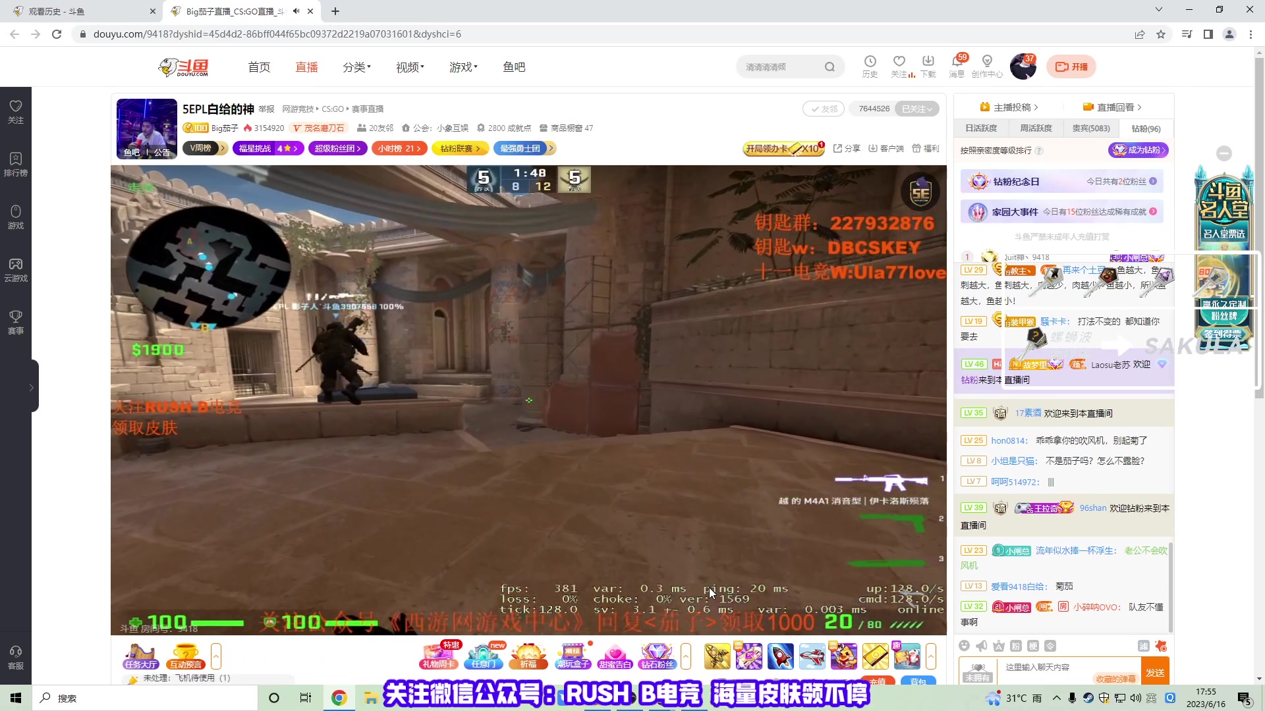Expand gift list up-arrow at right end
1265x711 pixels.
[x=931, y=656]
